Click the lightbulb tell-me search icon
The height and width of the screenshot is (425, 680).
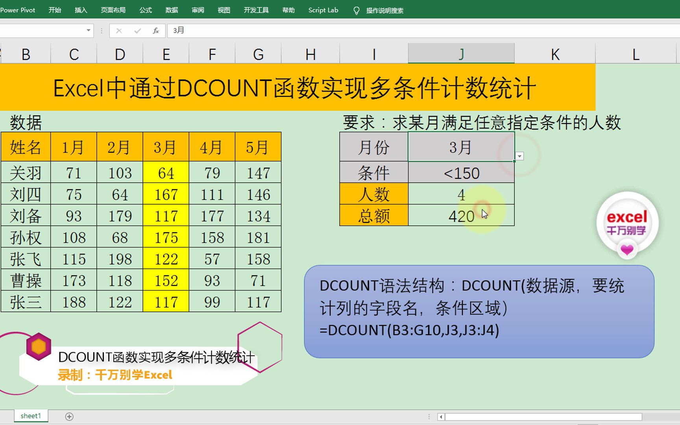coord(357,11)
